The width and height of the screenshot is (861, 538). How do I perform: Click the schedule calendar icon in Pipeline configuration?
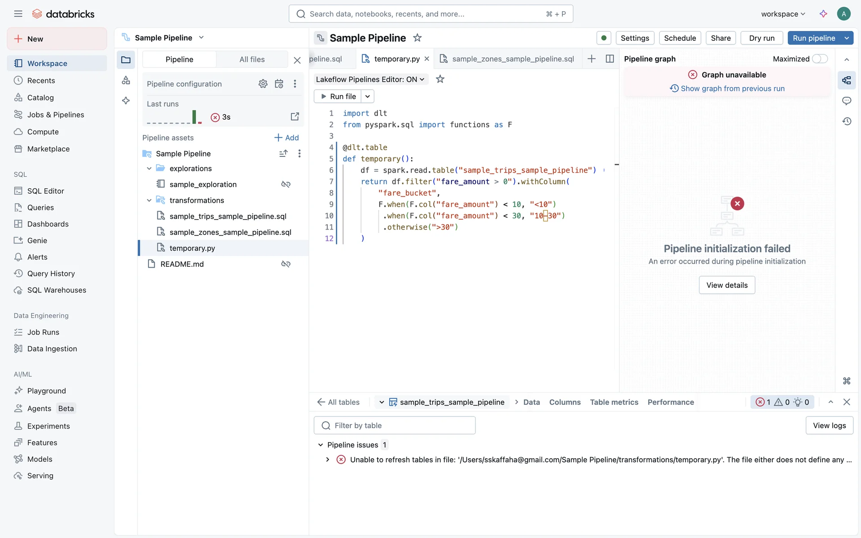pos(279,84)
